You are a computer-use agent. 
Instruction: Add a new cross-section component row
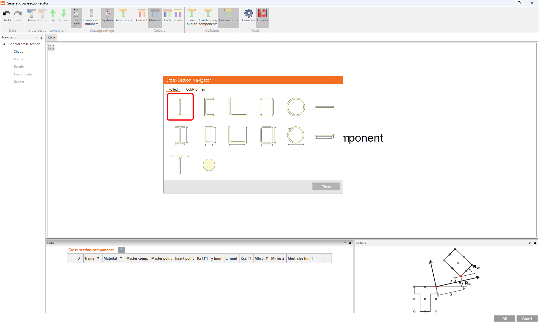121,250
